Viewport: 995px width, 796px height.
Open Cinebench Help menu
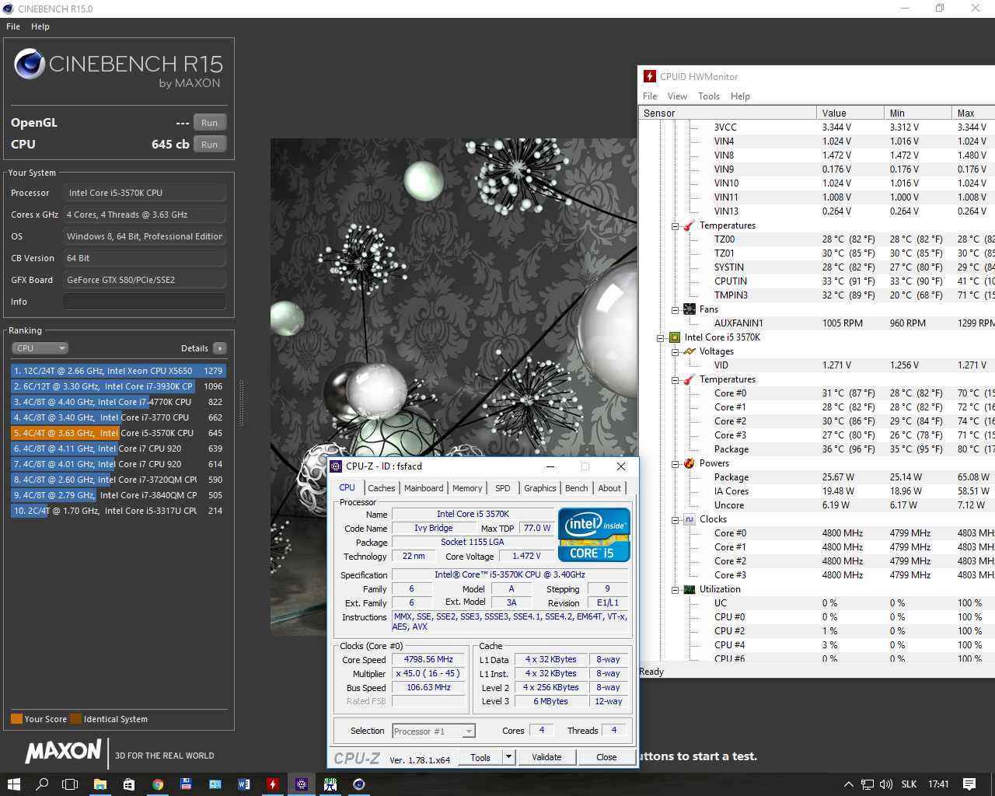pos(40,26)
